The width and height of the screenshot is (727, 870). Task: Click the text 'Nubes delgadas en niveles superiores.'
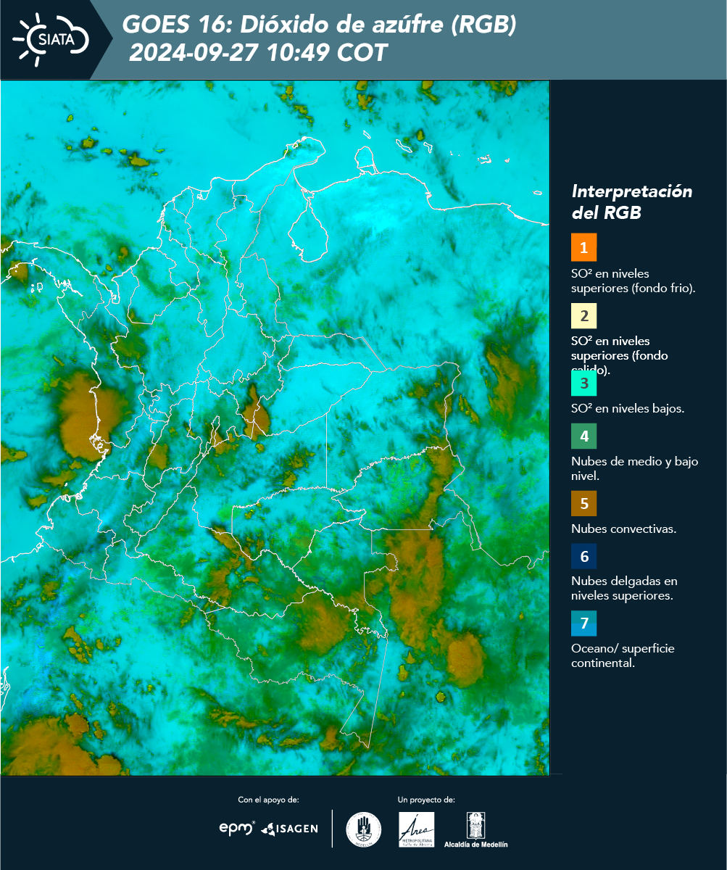point(624,589)
